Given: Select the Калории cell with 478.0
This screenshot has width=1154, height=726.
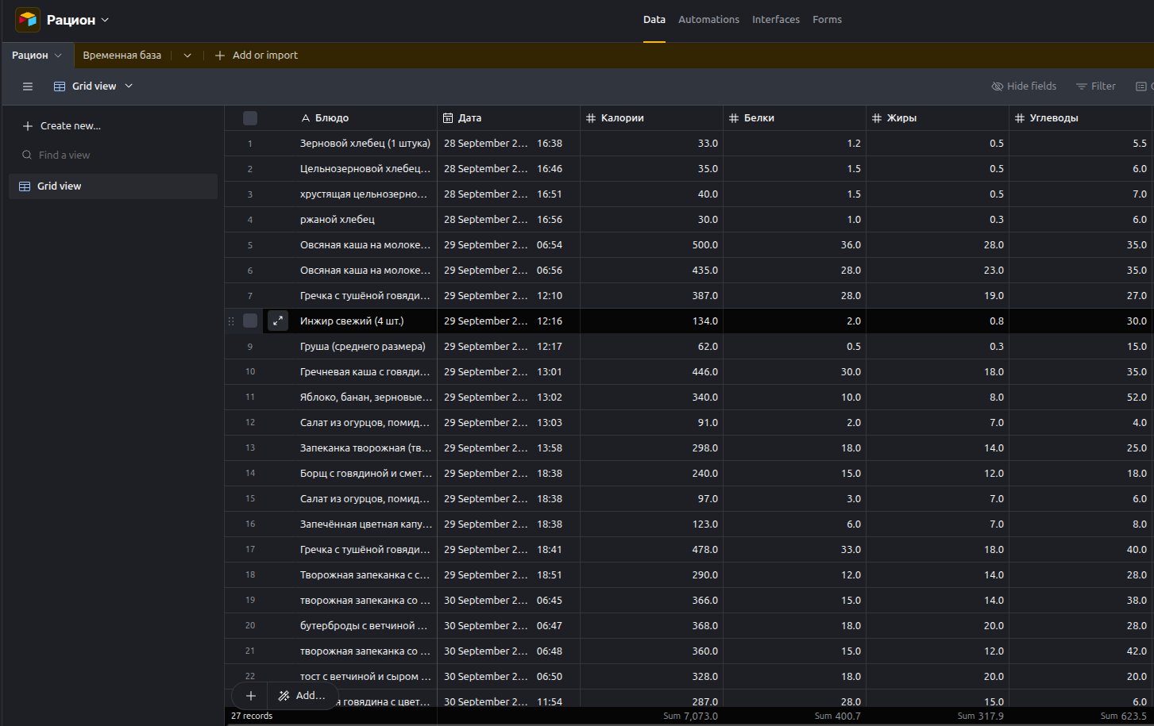Looking at the screenshot, I should (651, 550).
